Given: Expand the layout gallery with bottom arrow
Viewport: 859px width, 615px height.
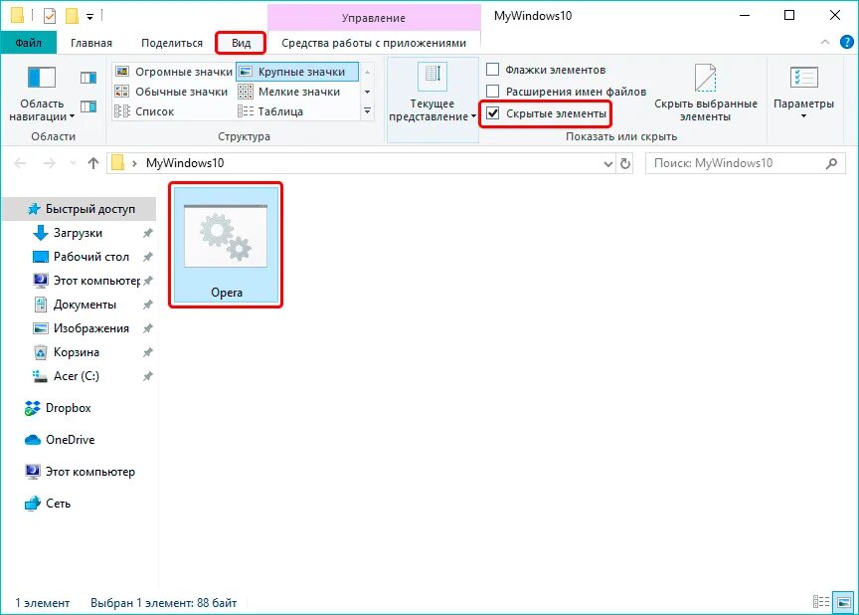Looking at the screenshot, I should pyautogui.click(x=368, y=111).
